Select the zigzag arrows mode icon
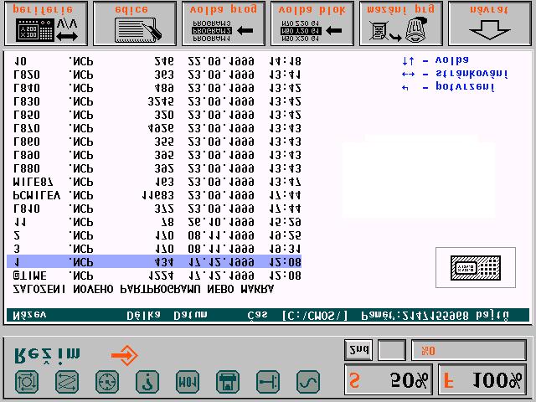 67,382
